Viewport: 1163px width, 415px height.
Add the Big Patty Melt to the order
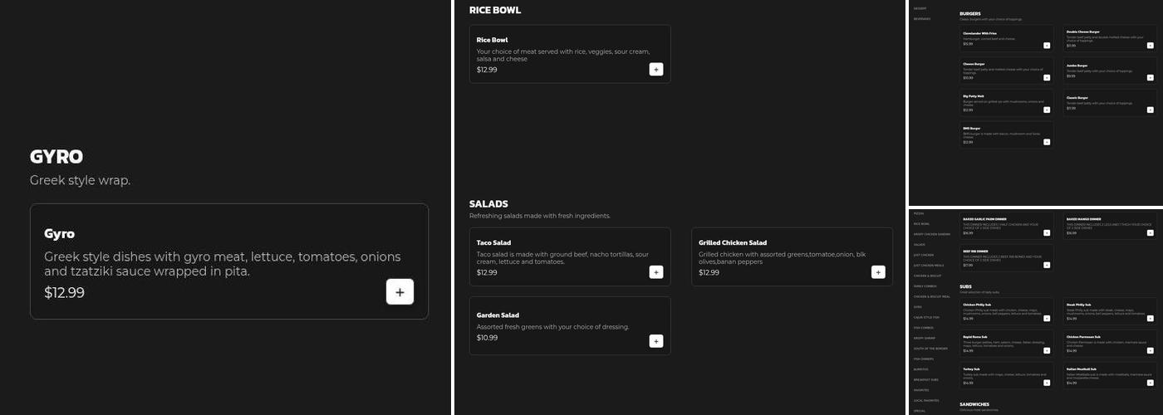1047,110
